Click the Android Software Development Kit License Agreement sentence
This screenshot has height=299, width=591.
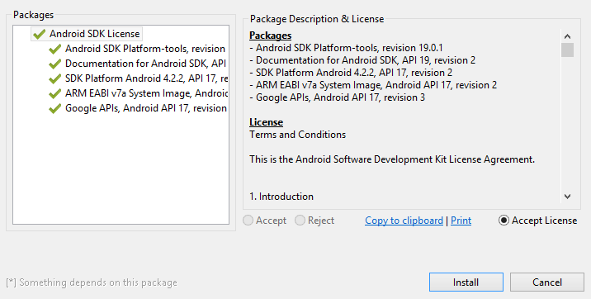(392, 159)
